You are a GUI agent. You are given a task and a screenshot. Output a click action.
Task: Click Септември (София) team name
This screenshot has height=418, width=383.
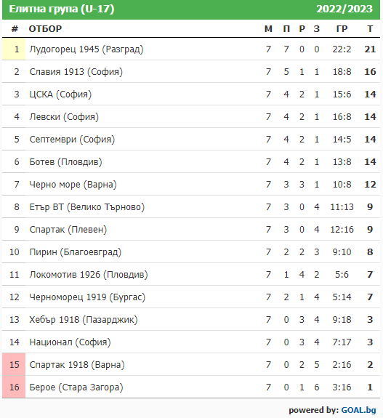[x=72, y=140]
